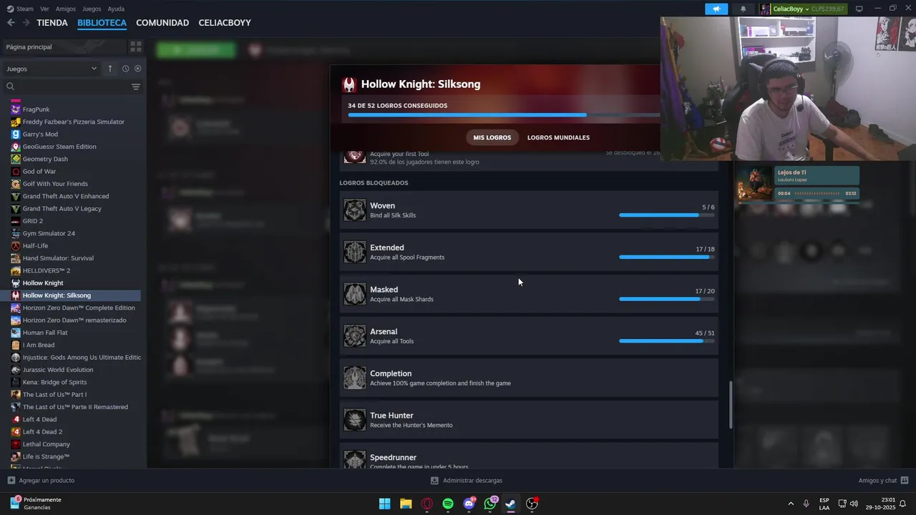Switch to MIS LOGROS tab
The width and height of the screenshot is (916, 515).
pos(492,137)
